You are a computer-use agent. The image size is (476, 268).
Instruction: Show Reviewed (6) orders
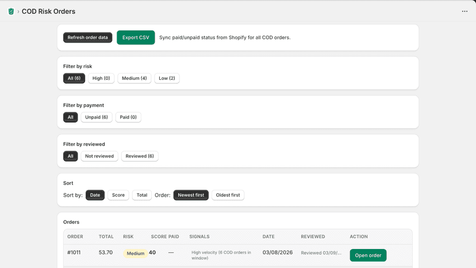[x=140, y=156]
